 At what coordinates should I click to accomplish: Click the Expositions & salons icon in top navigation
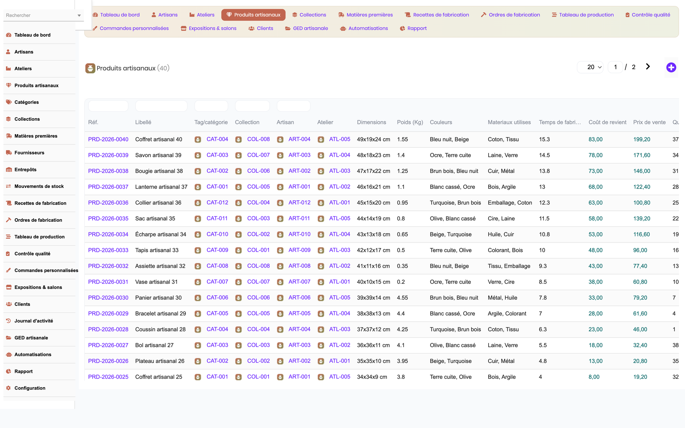tap(183, 28)
